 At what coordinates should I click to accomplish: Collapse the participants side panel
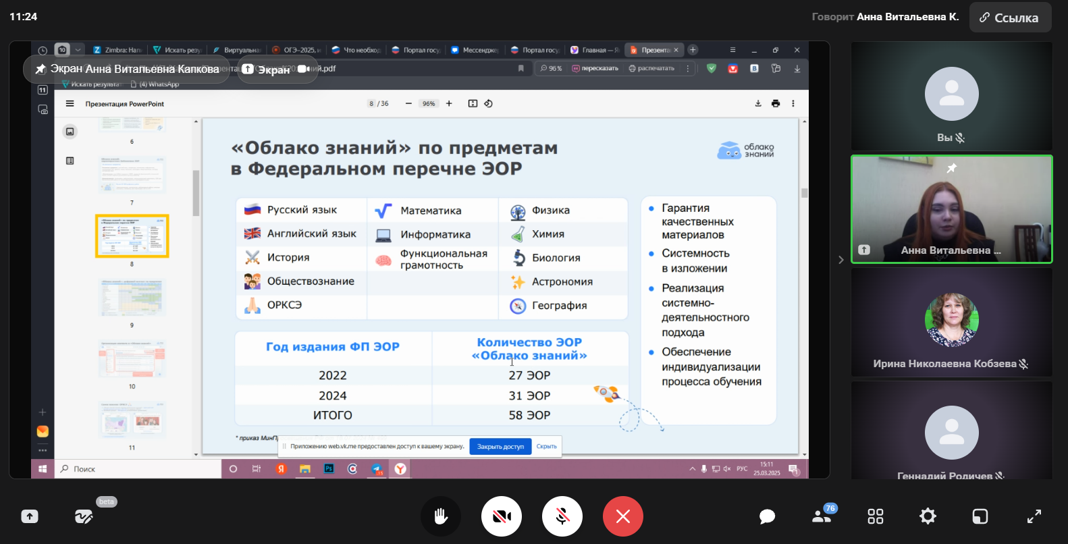click(x=840, y=260)
